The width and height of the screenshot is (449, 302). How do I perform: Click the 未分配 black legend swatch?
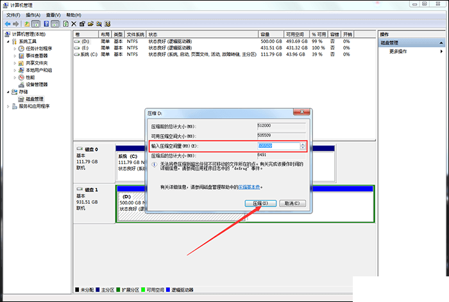[77, 290]
